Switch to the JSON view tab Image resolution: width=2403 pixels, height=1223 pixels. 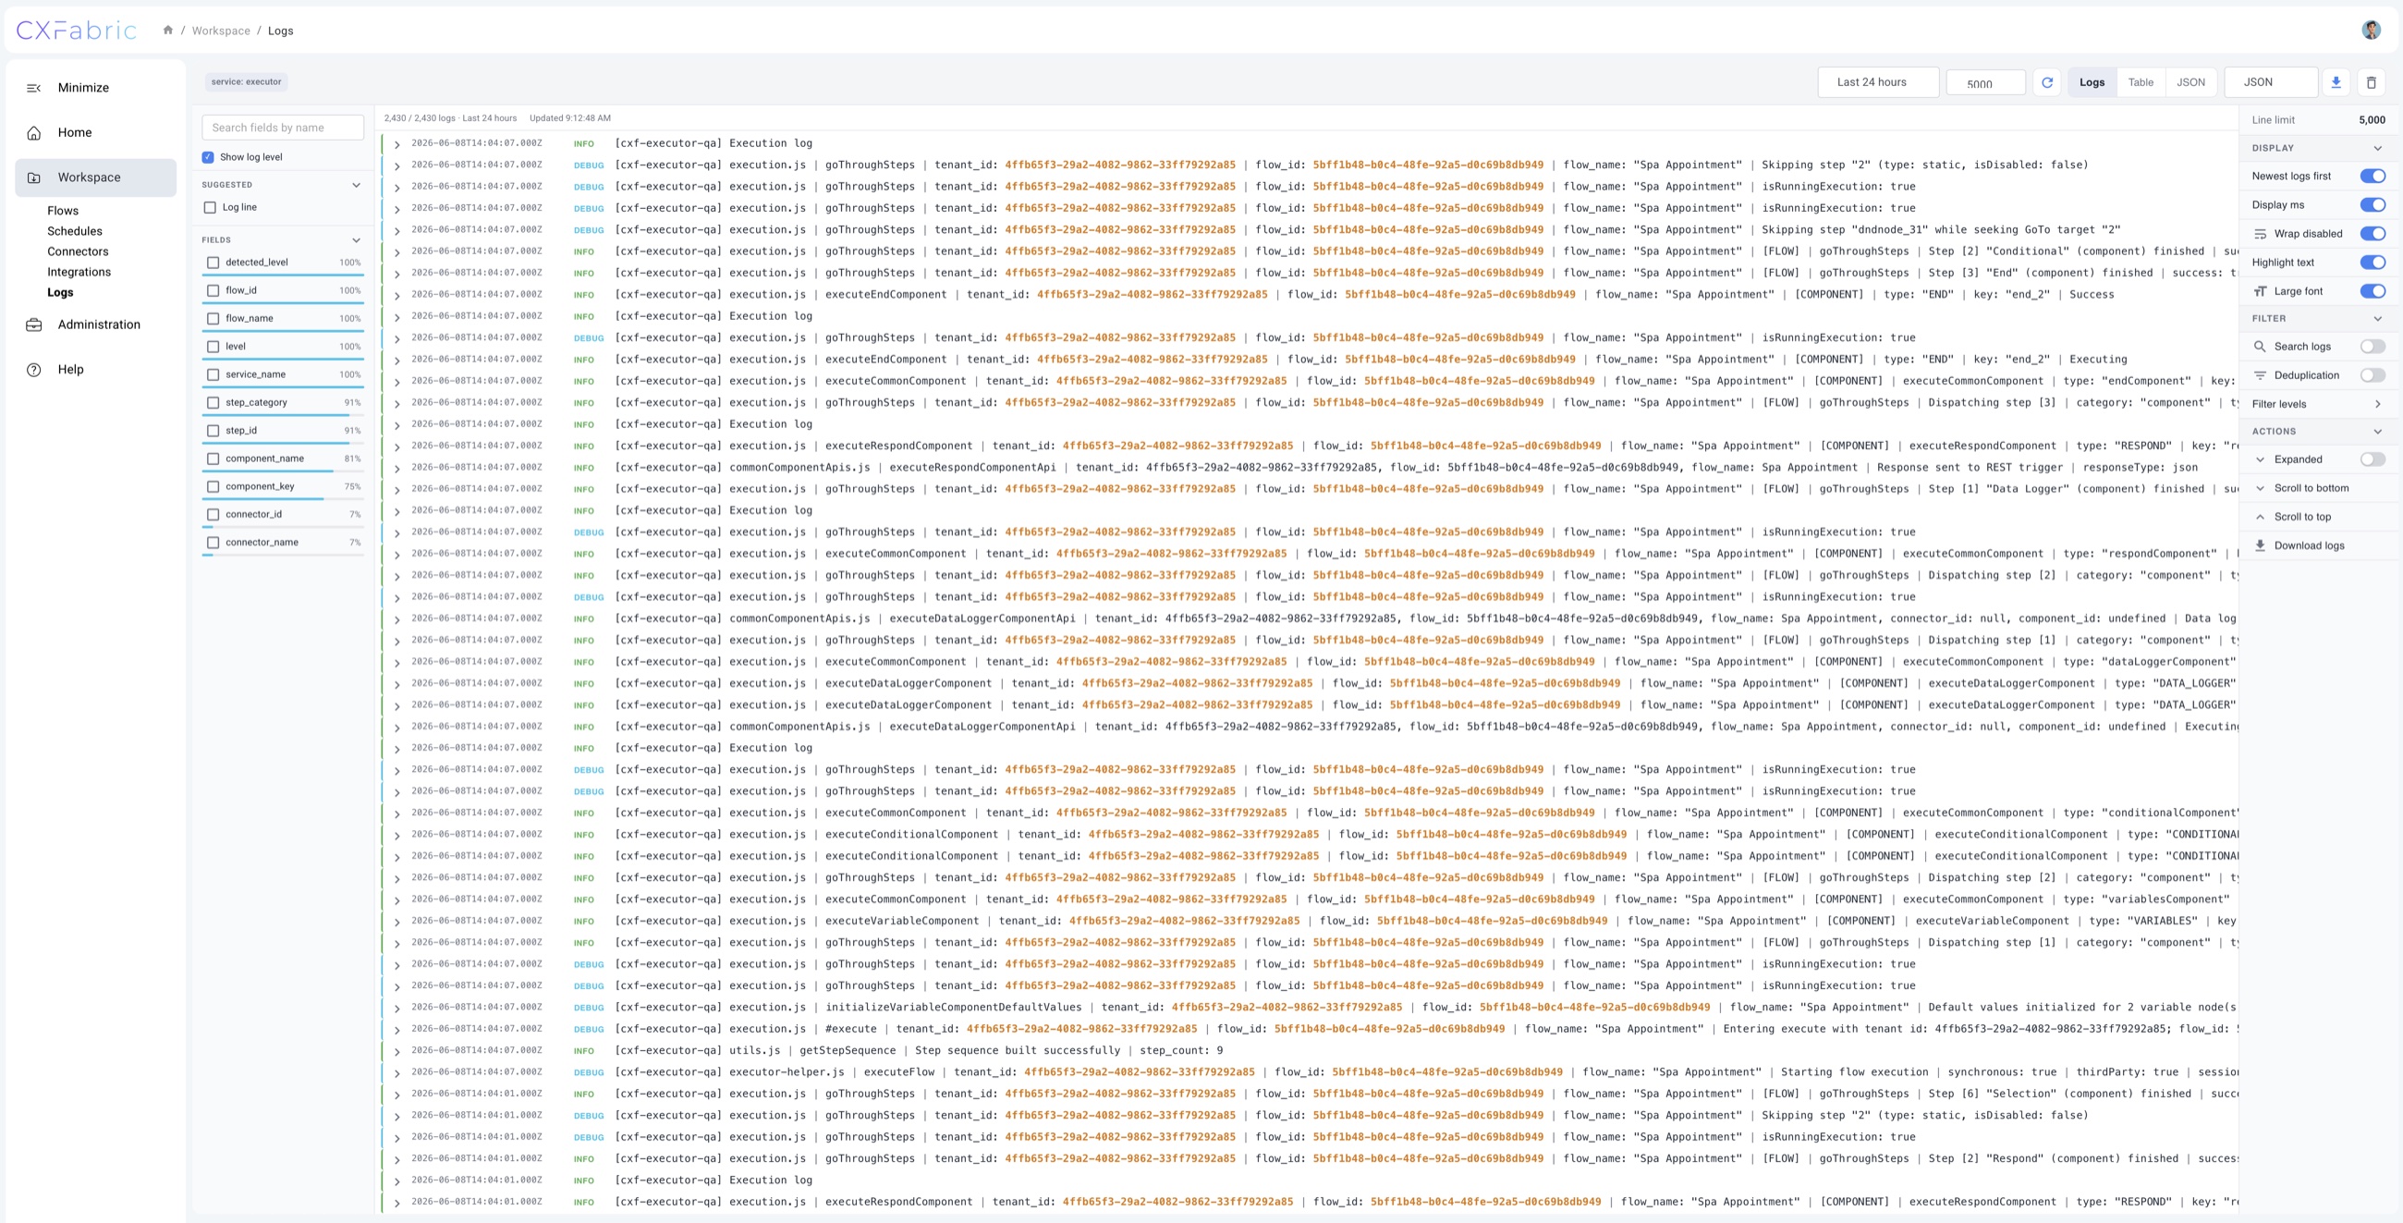tap(2190, 82)
